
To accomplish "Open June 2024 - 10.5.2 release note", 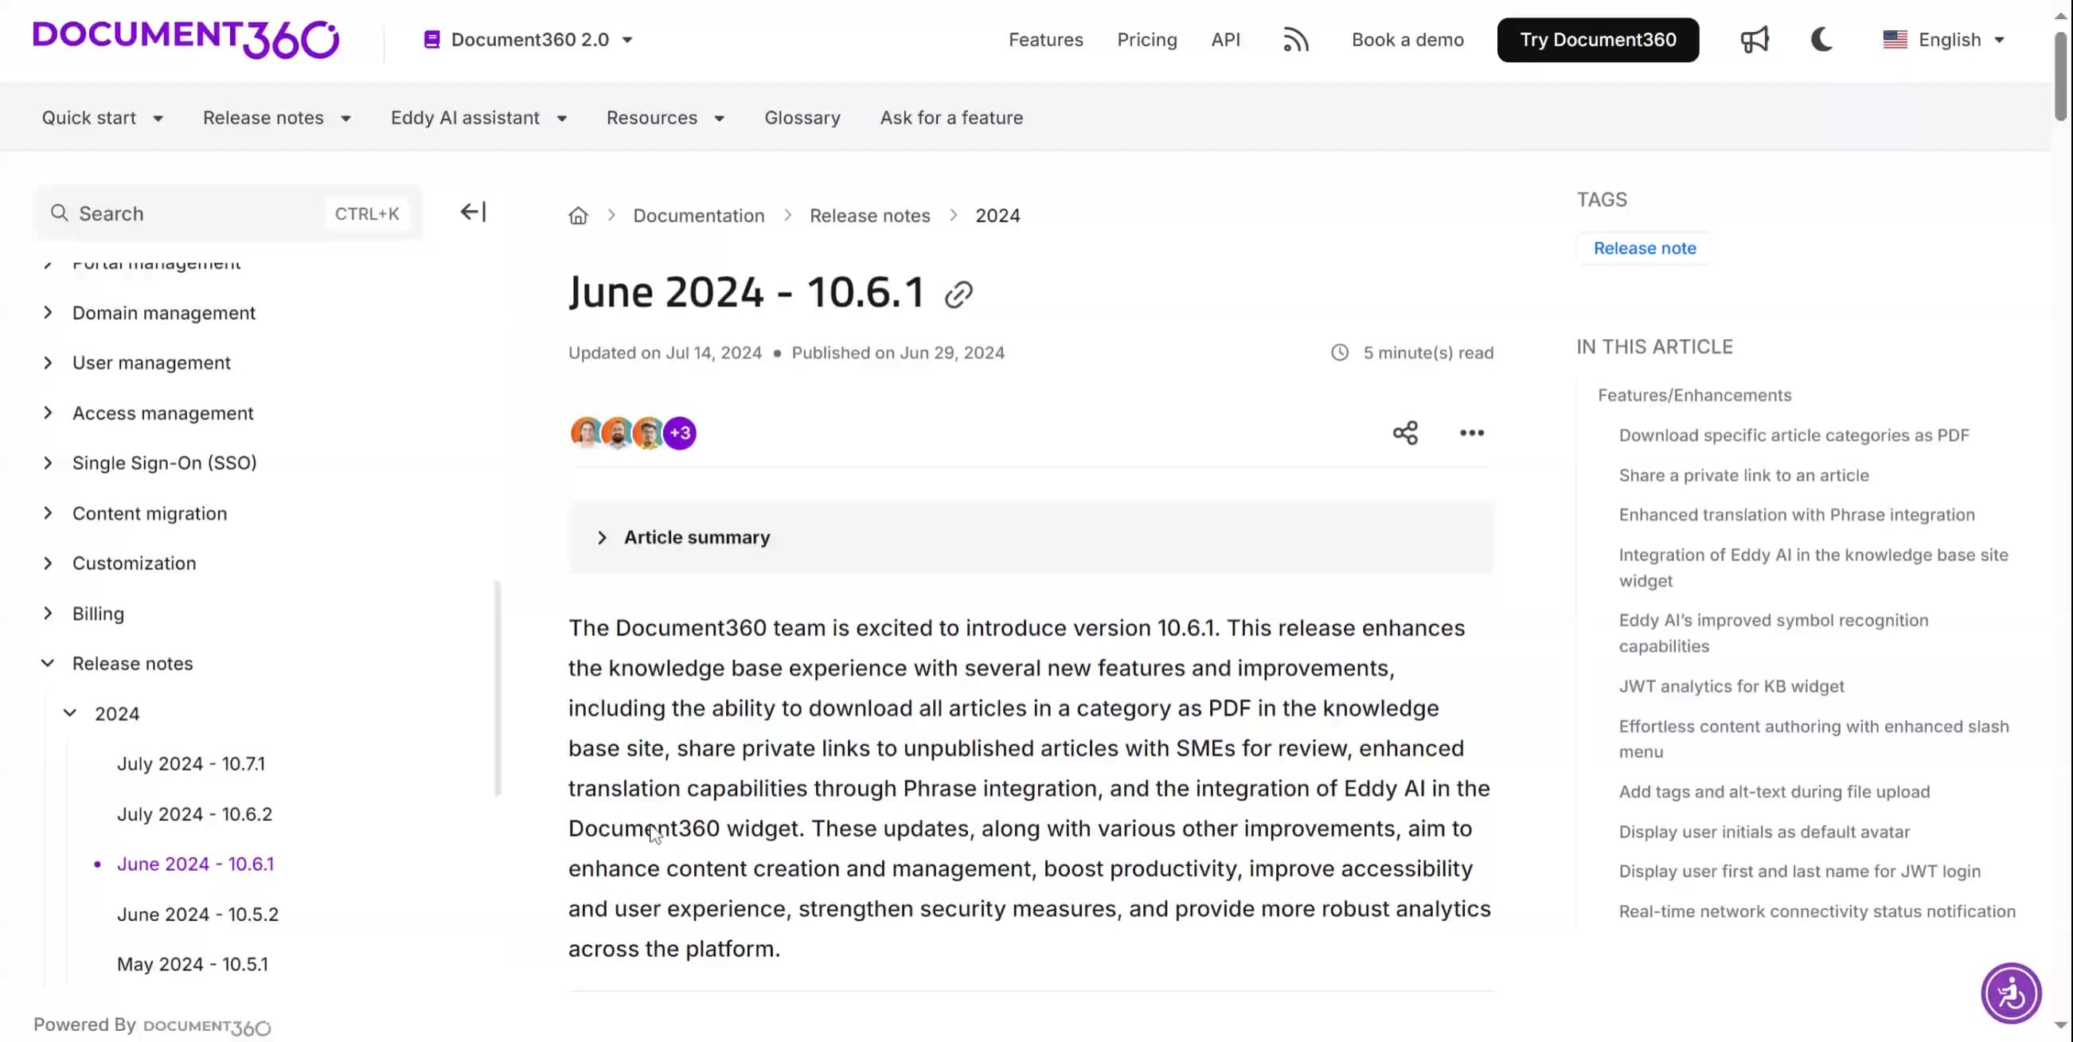I will [197, 914].
